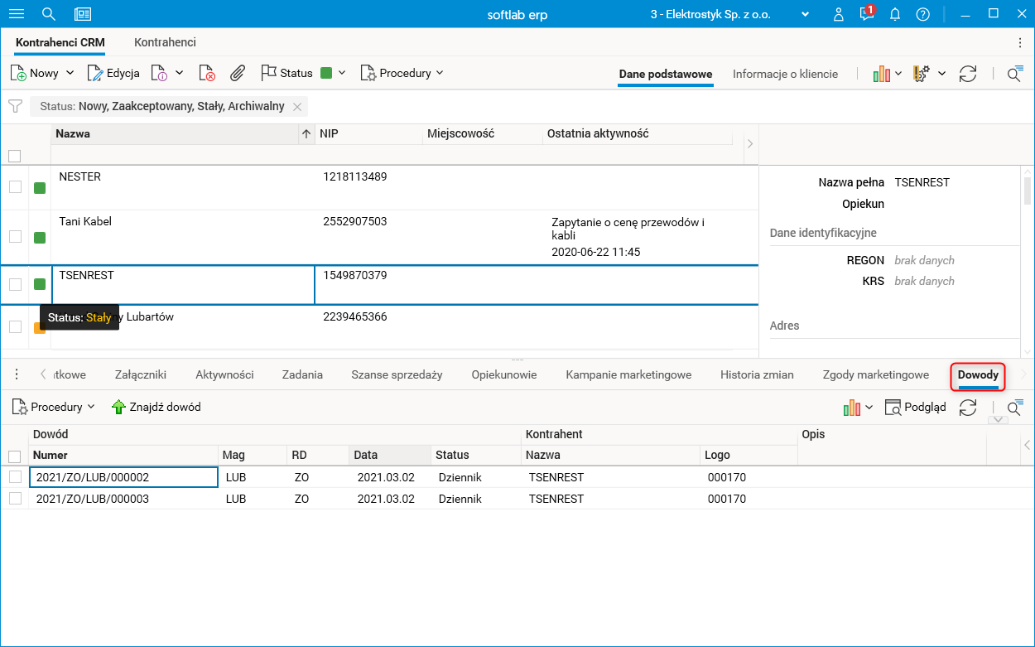Click the search magnifier in title bar
Screen dimensions: 1035x647
tap(49, 14)
